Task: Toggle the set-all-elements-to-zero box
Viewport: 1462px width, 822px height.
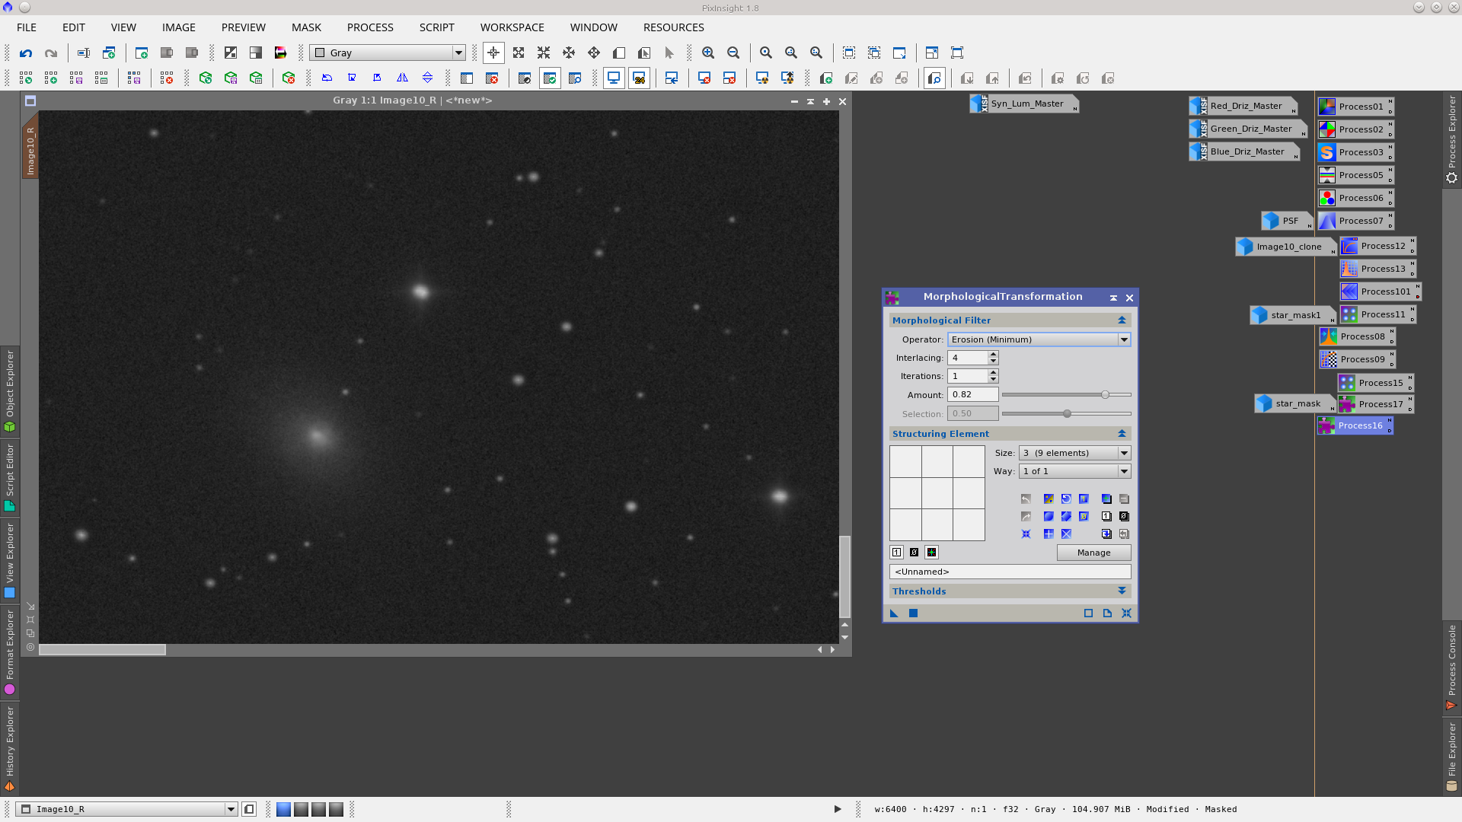Action: point(915,553)
